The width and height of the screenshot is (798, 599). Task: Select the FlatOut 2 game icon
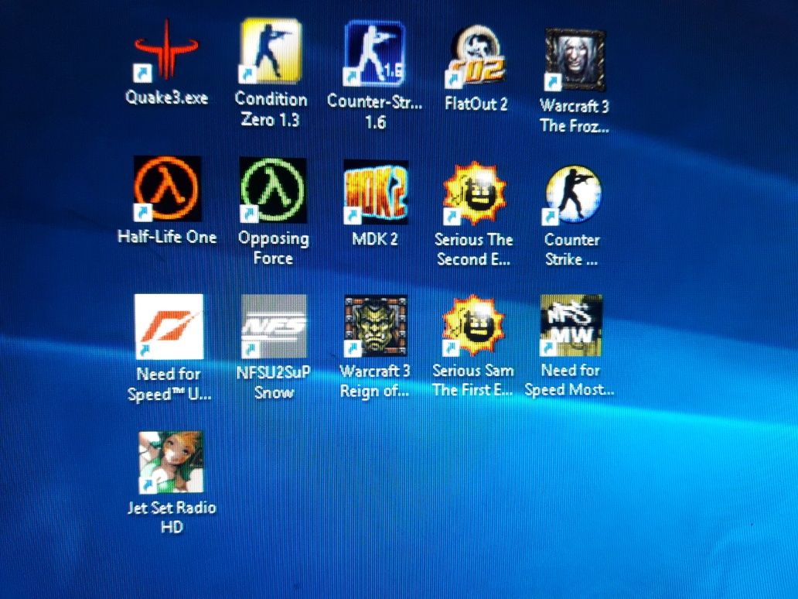pos(476,56)
